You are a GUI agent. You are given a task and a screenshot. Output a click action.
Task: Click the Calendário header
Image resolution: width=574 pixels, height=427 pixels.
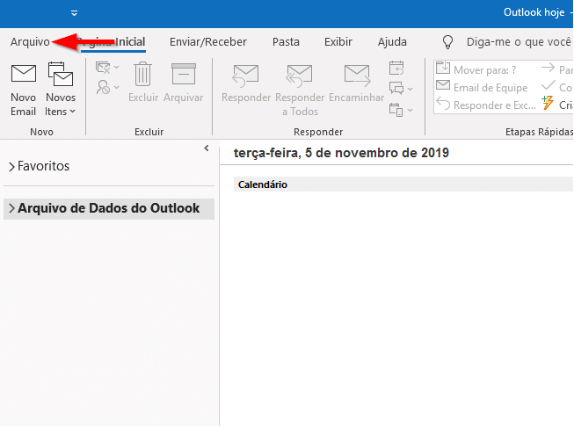coord(263,185)
